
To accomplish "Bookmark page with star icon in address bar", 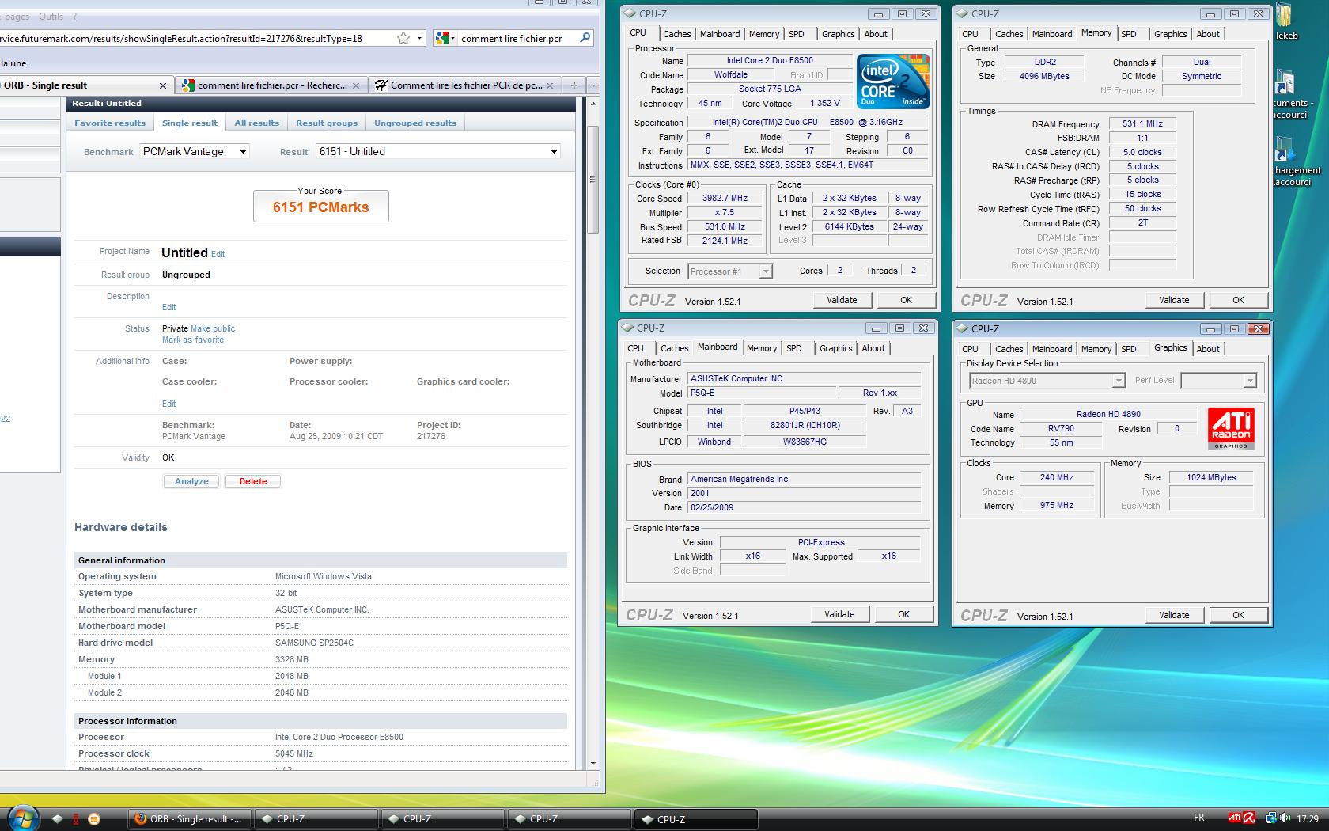I will (403, 38).
